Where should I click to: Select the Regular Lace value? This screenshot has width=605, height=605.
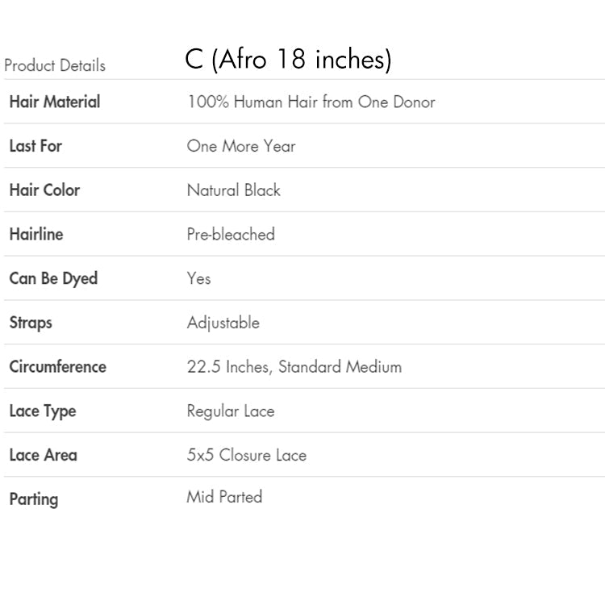[231, 411]
